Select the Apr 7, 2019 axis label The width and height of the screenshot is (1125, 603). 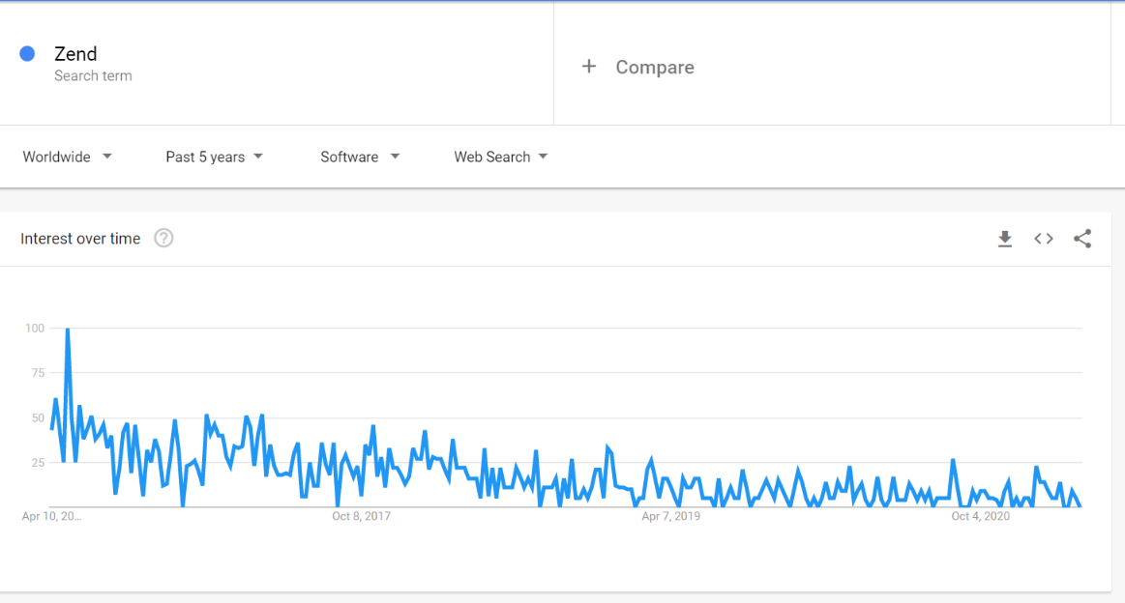[670, 516]
